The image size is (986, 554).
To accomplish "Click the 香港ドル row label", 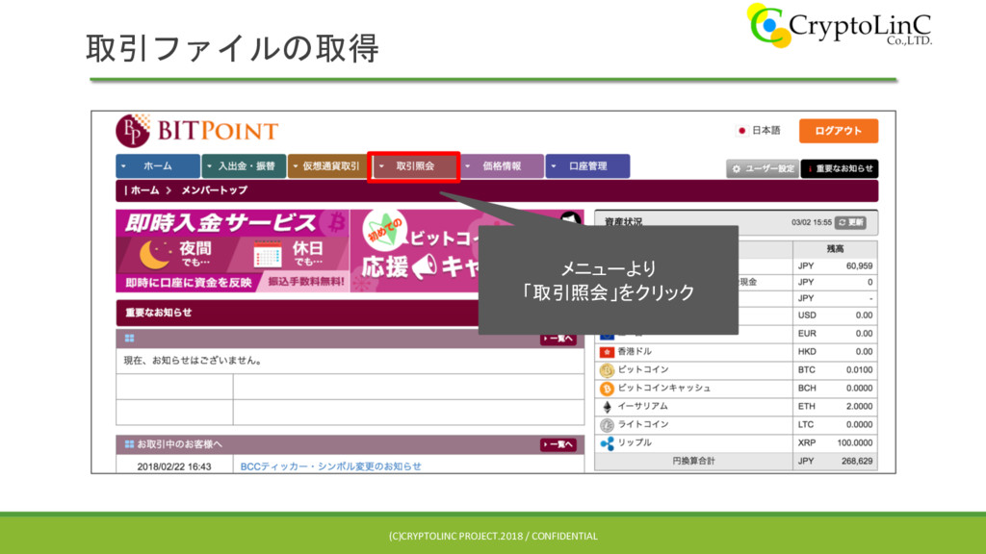I will point(635,352).
